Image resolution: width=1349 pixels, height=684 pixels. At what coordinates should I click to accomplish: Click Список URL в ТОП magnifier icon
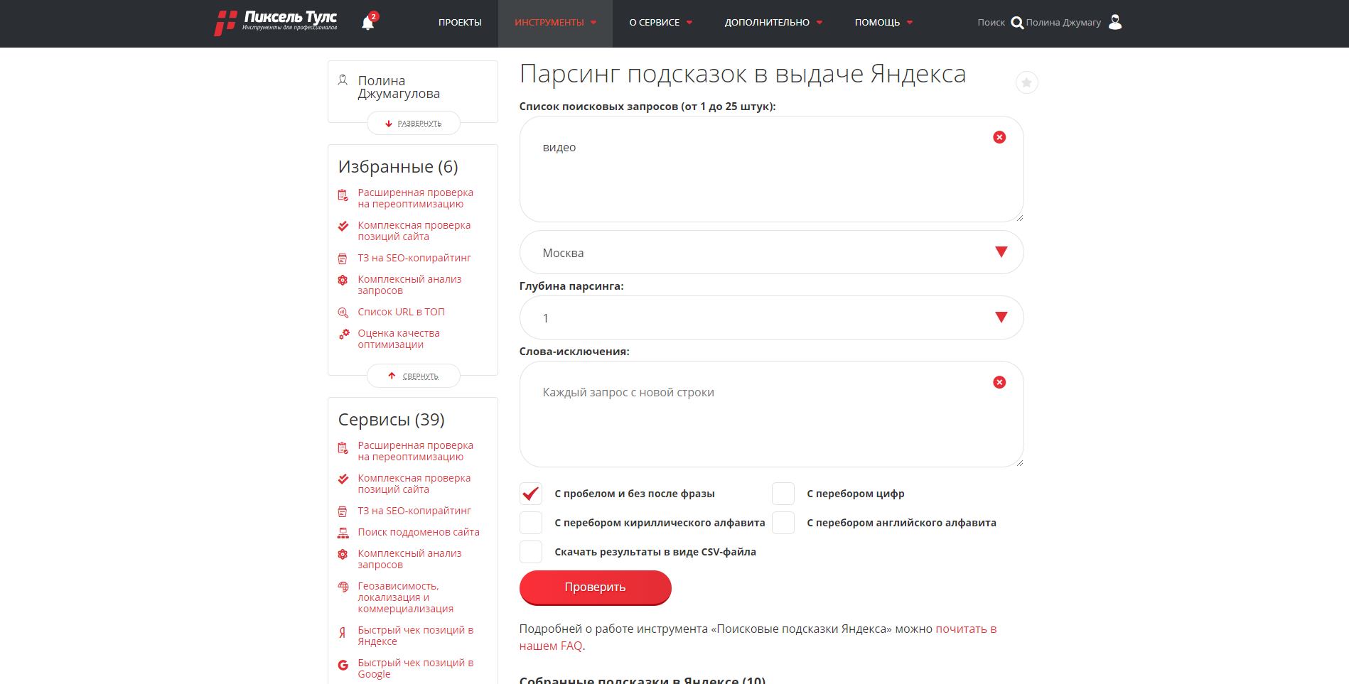tap(343, 313)
